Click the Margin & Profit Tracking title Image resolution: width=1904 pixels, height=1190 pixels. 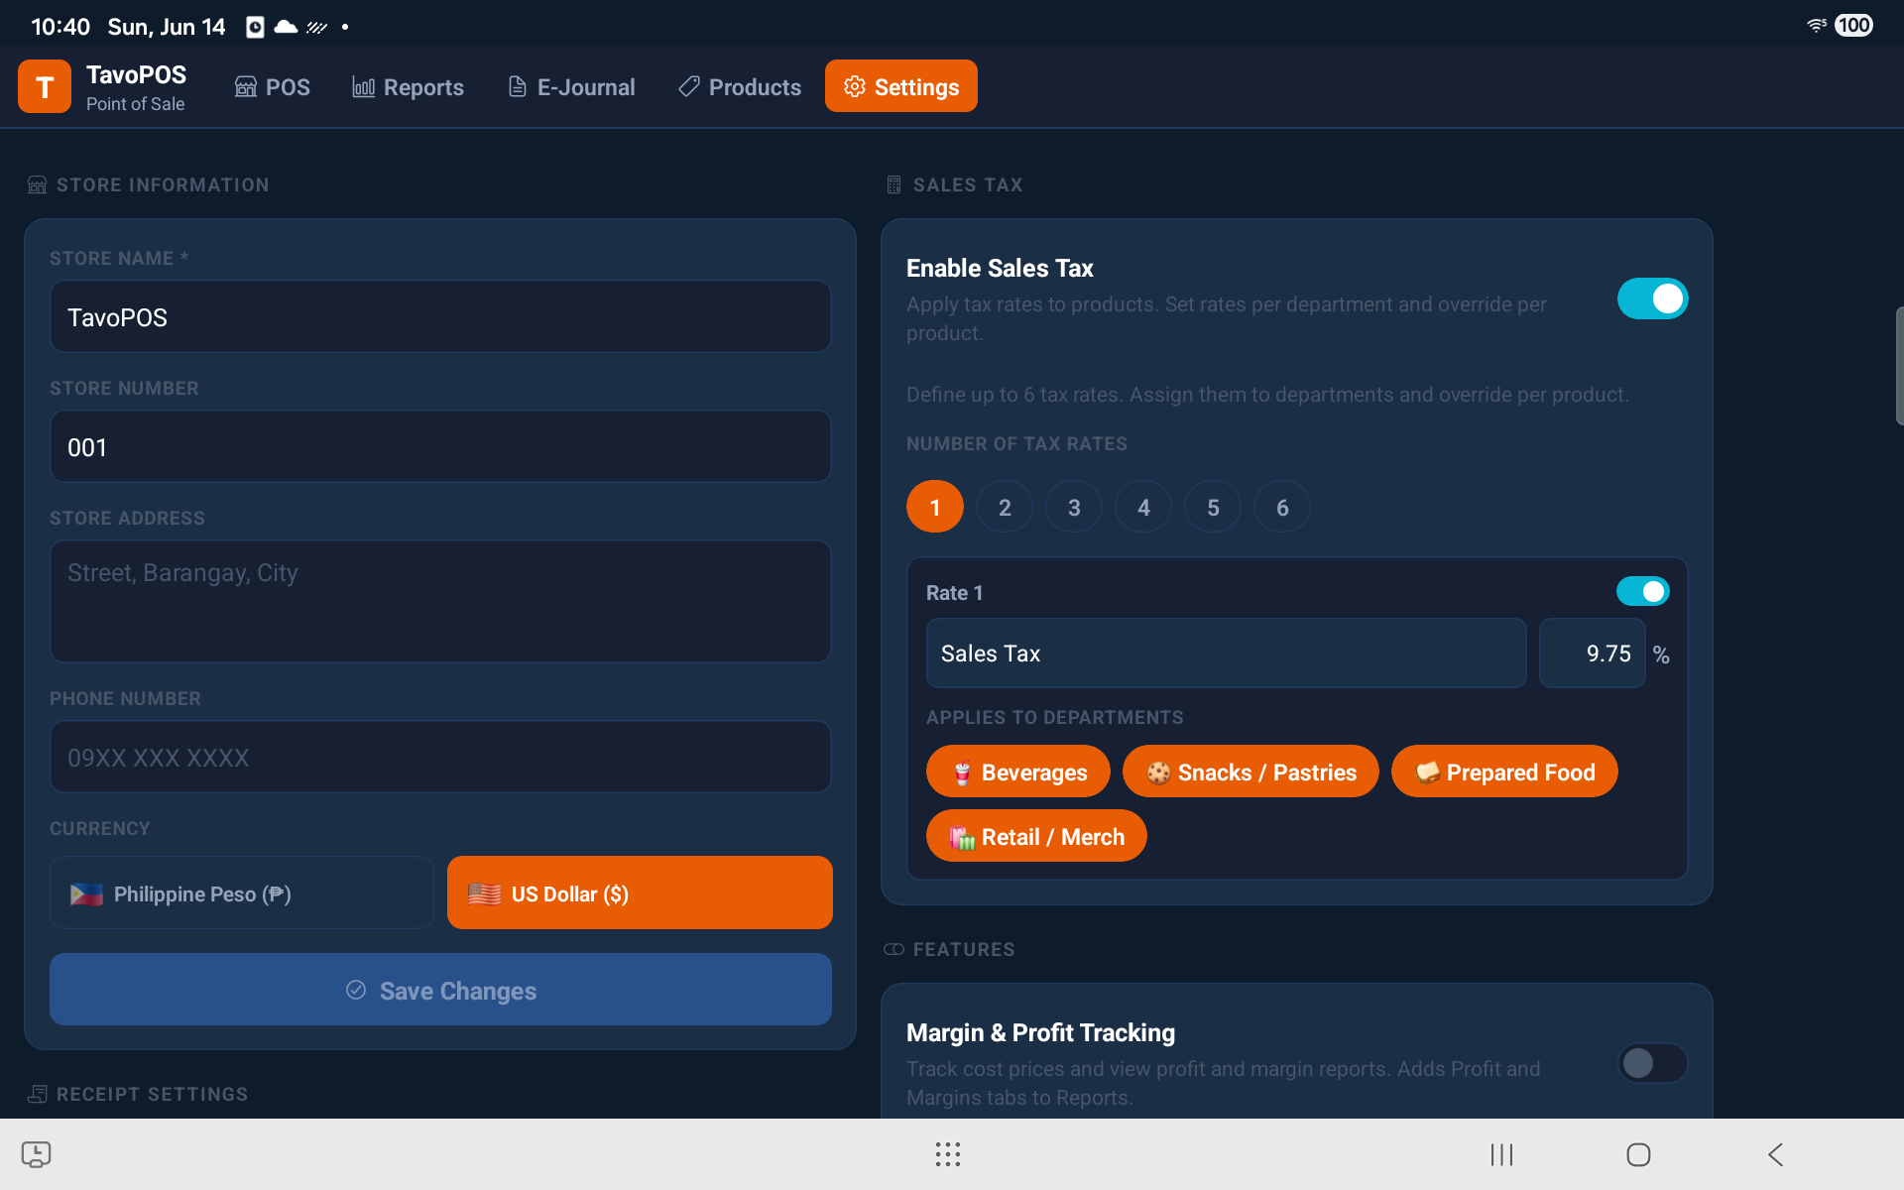[x=1040, y=1032]
